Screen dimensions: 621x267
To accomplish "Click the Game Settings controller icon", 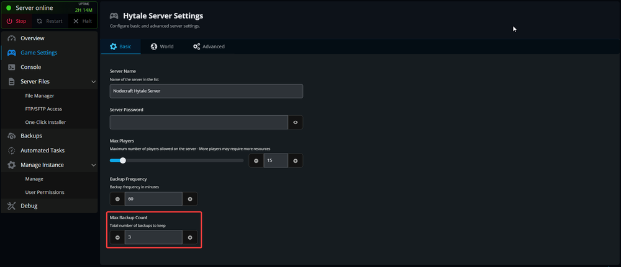I will tap(11, 53).
